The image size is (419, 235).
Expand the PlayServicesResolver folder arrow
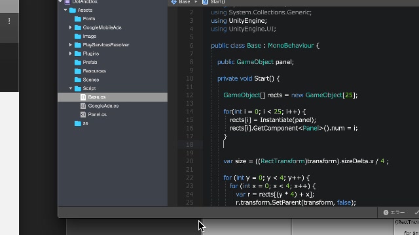70,45
